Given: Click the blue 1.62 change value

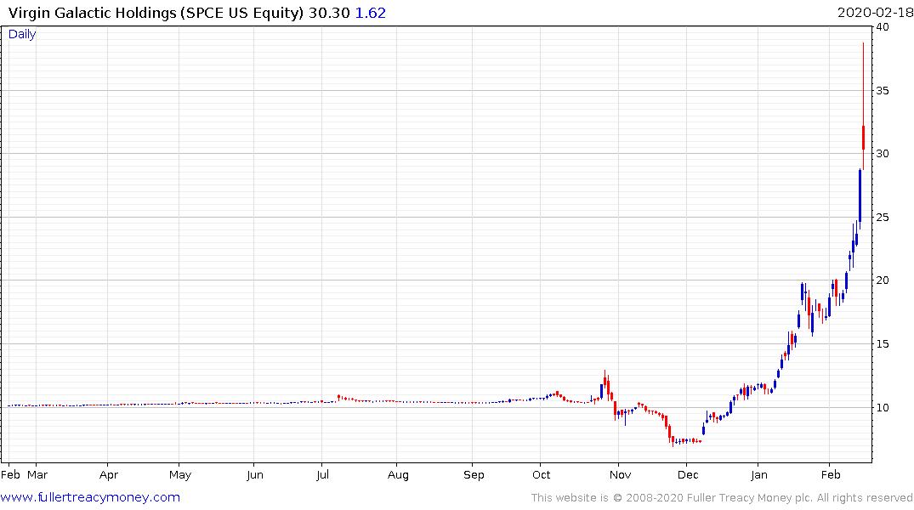Looking at the screenshot, I should coord(371,13).
